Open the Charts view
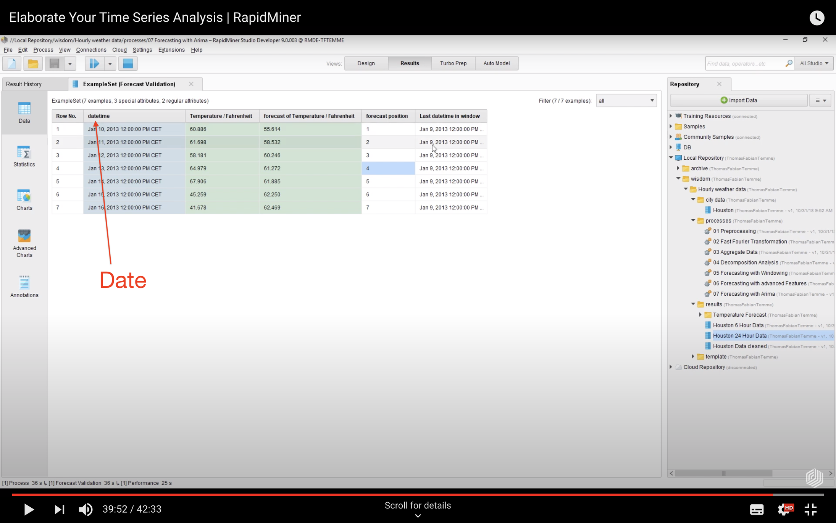This screenshot has width=836, height=523. pos(24,200)
